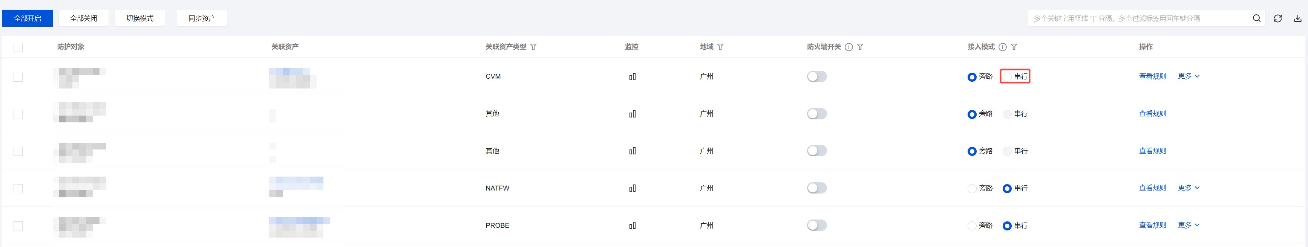Image resolution: width=1308 pixels, height=247 pixels.
Task: Expand 更多 menu in the PROBE row
Action: [x=1188, y=225]
